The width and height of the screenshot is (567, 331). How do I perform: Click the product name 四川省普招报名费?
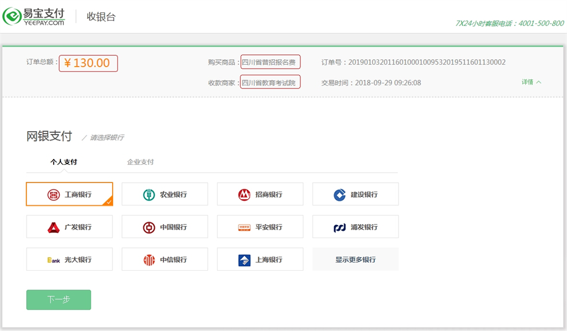[x=270, y=62]
